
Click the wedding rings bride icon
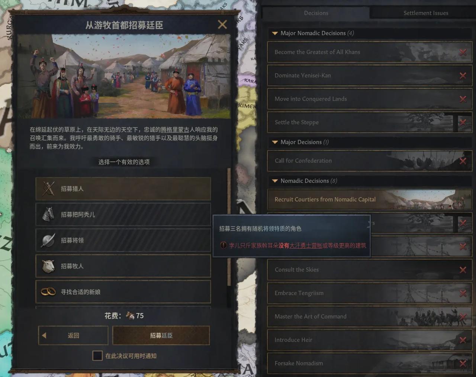[x=48, y=292]
